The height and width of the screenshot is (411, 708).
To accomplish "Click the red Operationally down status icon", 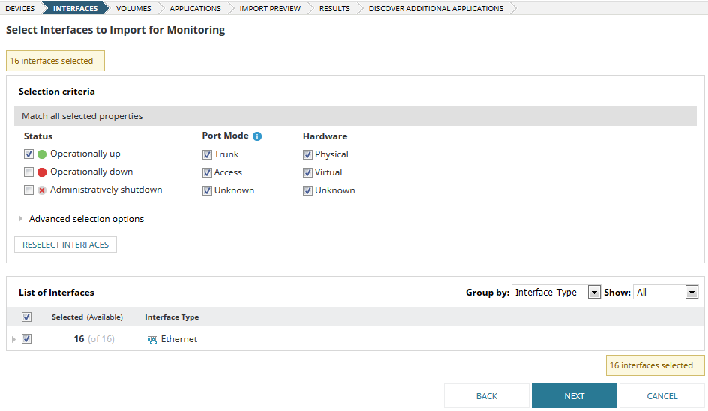I will [42, 172].
